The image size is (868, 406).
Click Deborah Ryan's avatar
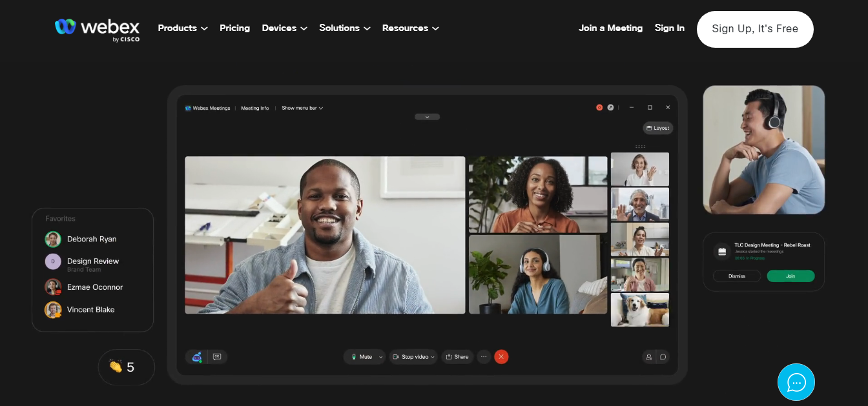(x=53, y=239)
